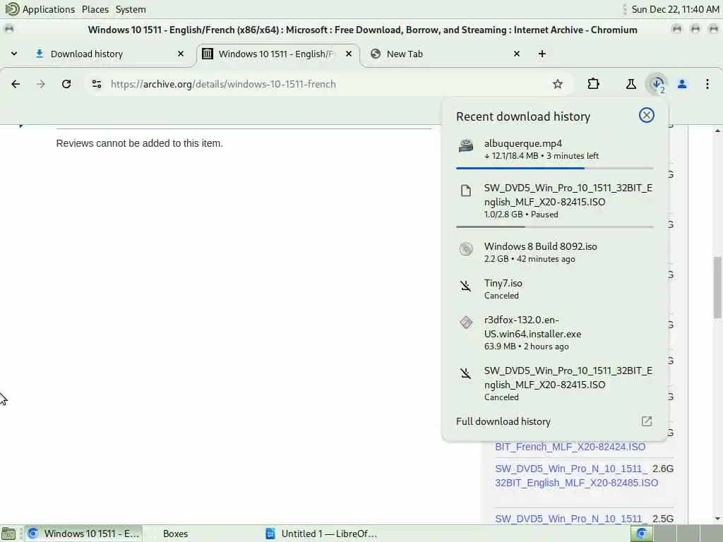
Task: Click r3dfox-132.0.en-US.win64.installer.exe entry
Action: (x=555, y=333)
